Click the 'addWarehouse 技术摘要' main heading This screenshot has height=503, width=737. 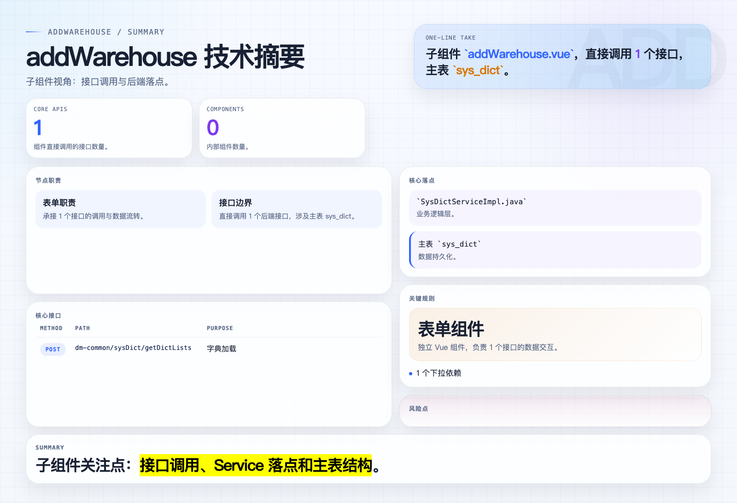pyautogui.click(x=165, y=57)
